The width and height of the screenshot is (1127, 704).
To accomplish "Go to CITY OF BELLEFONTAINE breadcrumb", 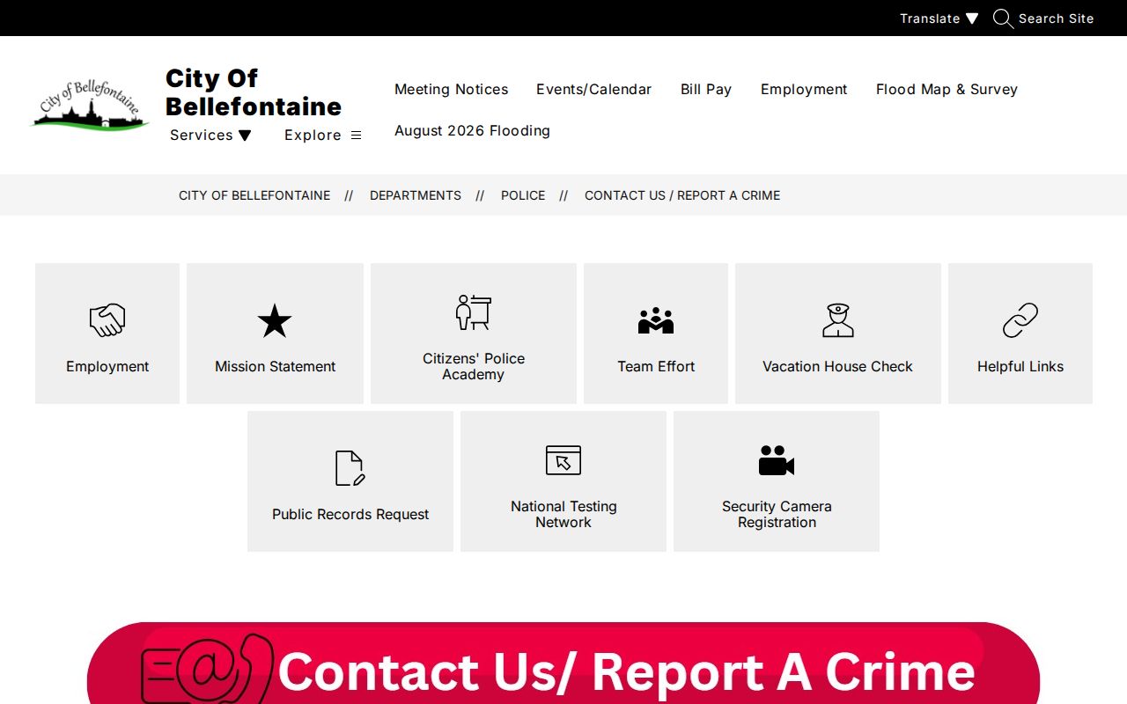I will pos(254,195).
